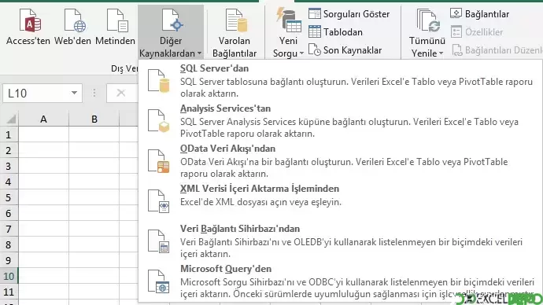
Task: Click the Select All corner triangle
Action: 11,119
